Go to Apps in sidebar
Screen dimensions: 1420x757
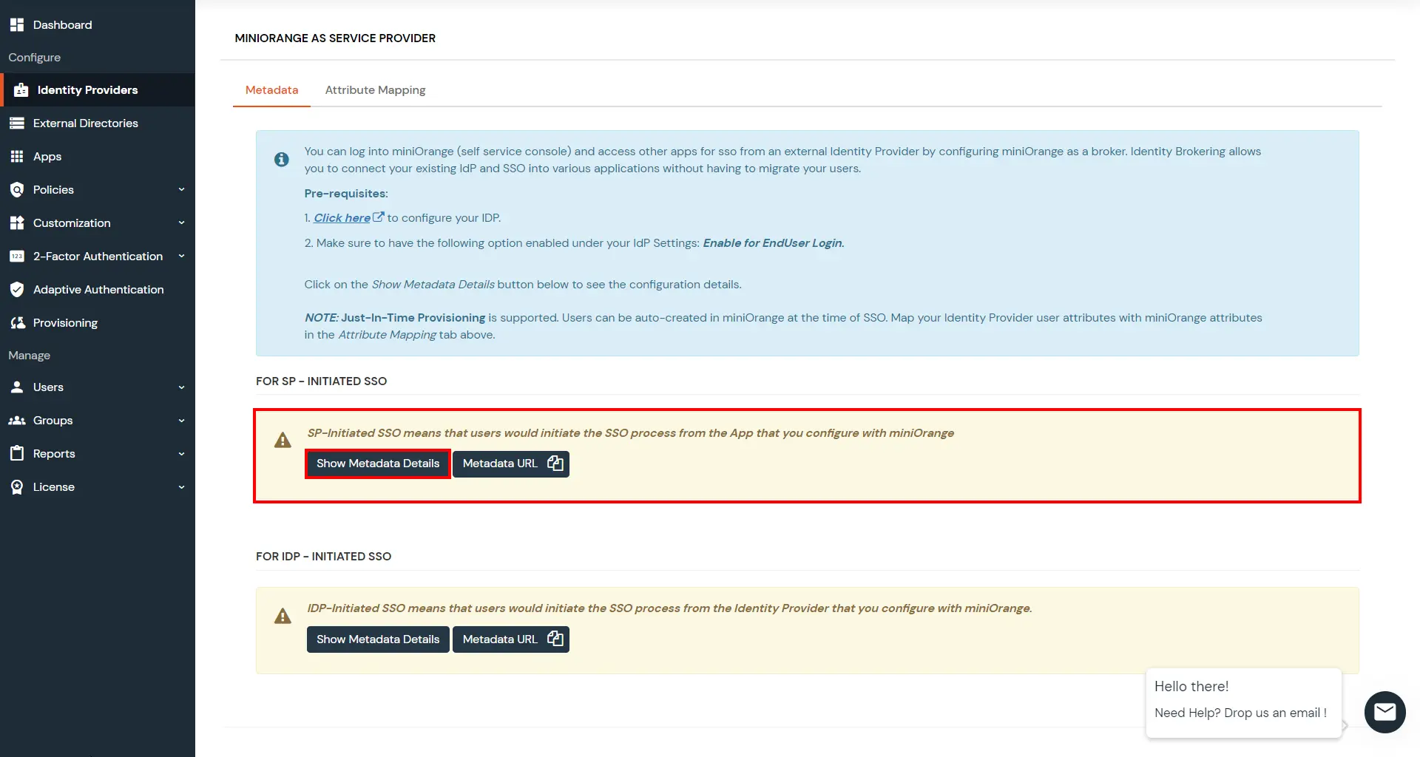point(98,156)
